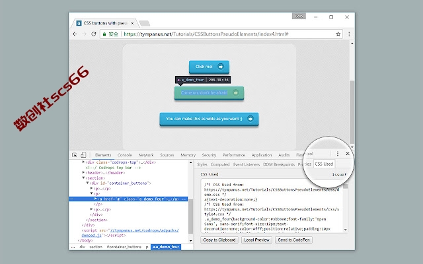This screenshot has width=423, height=264.
Task: Select the CSS Used sidebar tab
Action: pyautogui.click(x=324, y=164)
